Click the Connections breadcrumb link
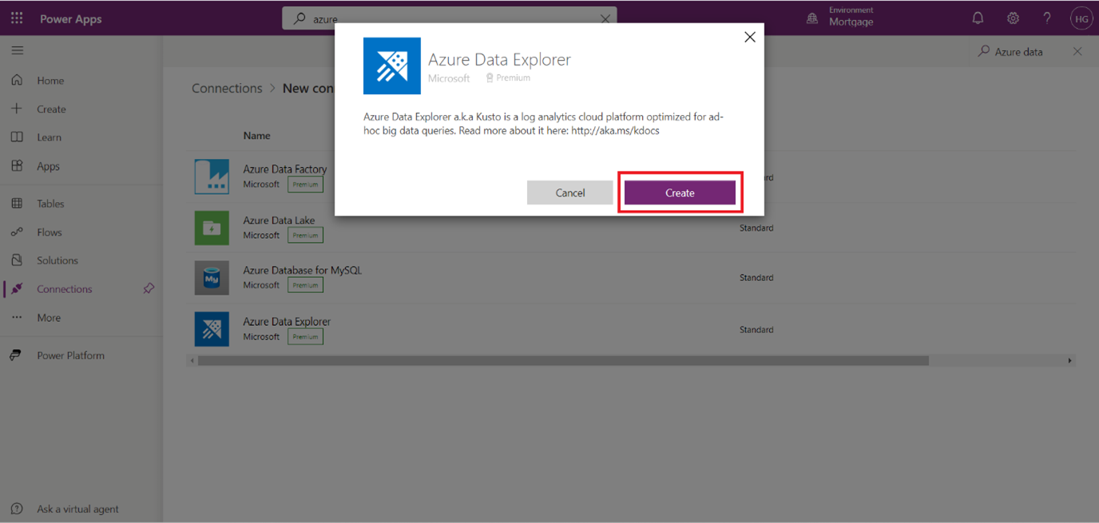This screenshot has width=1099, height=523. pos(227,89)
